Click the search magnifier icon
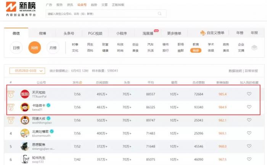The width and height of the screenshot is (267, 165). pyautogui.click(x=159, y=14)
